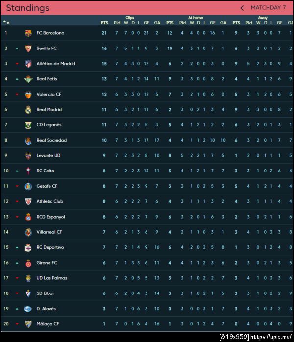Click the Levante UD crest
The height and width of the screenshot is (342, 294).
28,156
